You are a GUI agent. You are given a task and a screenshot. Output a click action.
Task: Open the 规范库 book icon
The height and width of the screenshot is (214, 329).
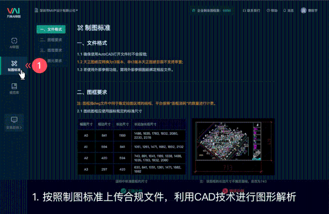pos(14,88)
